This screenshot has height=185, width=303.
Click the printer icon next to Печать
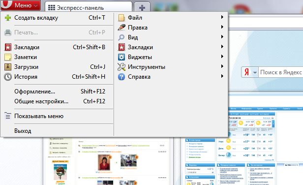[8, 32]
